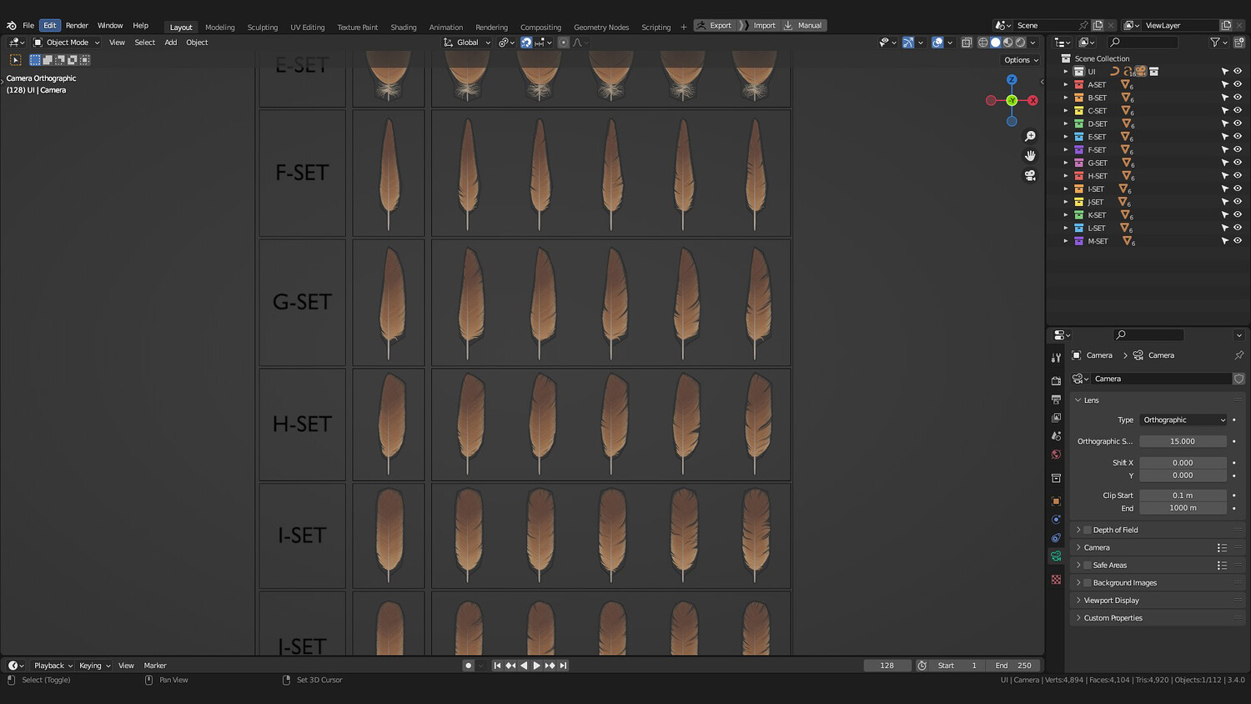Enable the Safe Areas checkbox

click(x=1088, y=566)
